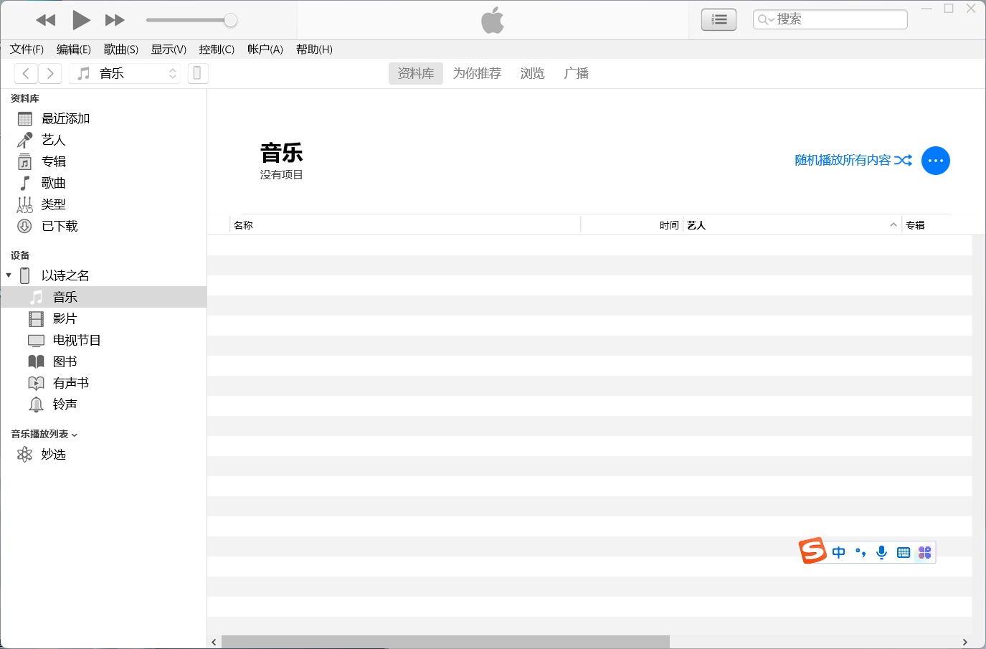This screenshot has height=649, width=986.
Task: Skip to the next track
Action: point(115,20)
